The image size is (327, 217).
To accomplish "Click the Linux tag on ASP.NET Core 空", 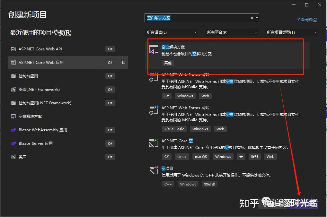I will 182,157.
